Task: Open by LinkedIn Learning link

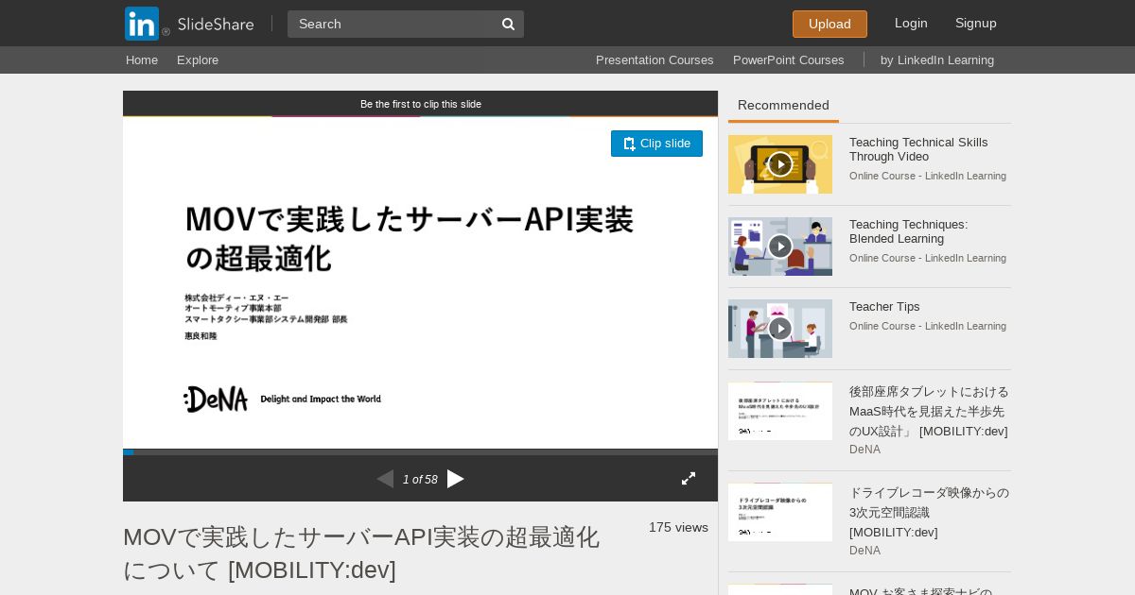Action: pyautogui.click(x=937, y=59)
